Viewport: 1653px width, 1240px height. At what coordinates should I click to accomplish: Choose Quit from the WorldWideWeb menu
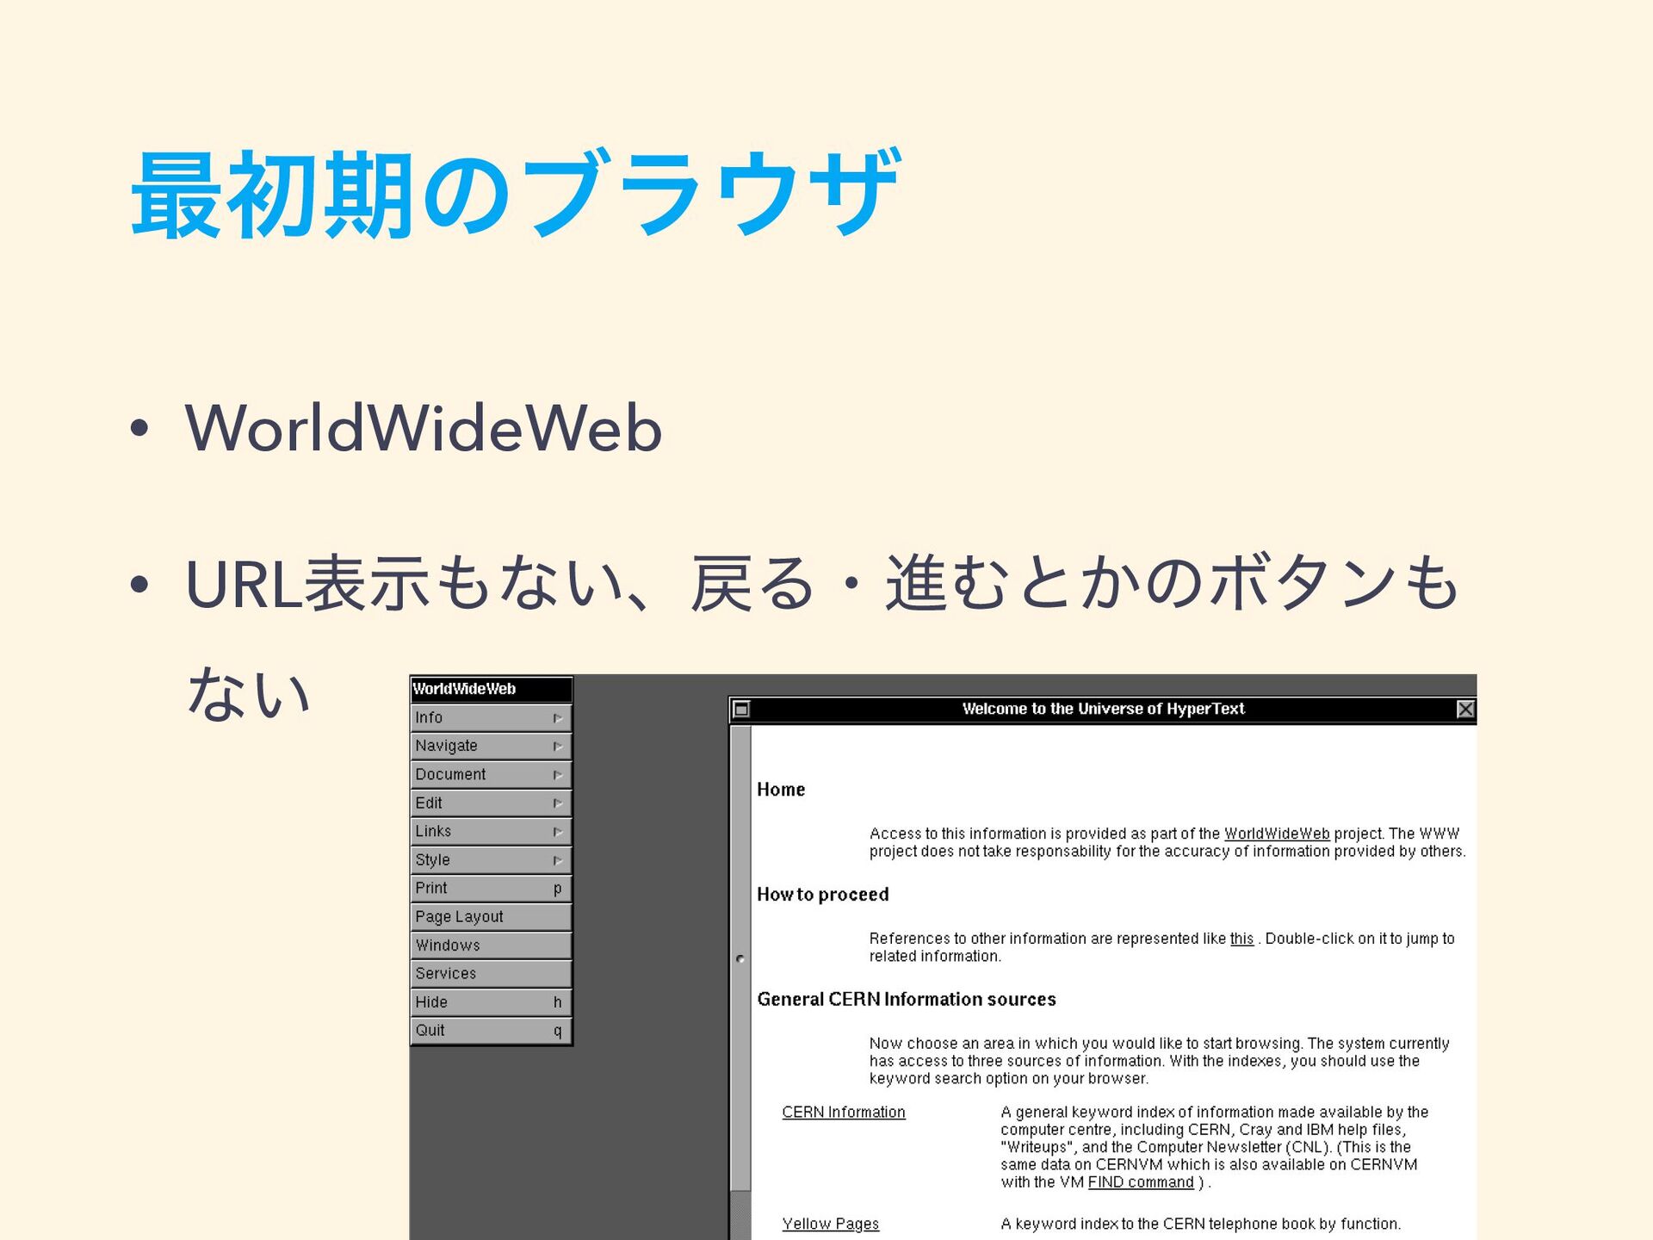click(x=491, y=1030)
